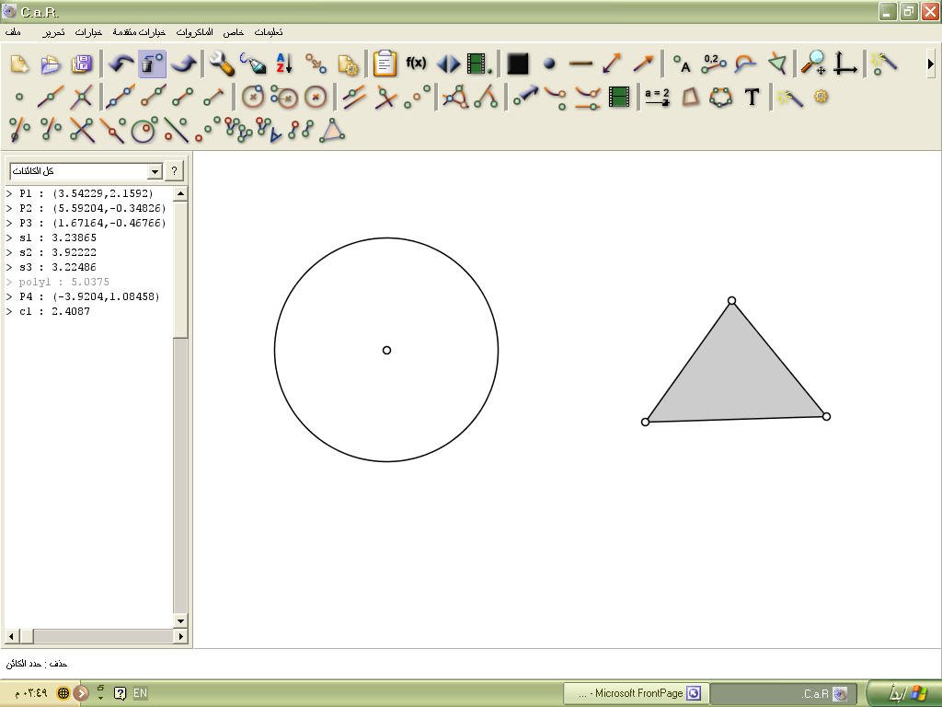Open the ملف (File) menu
This screenshot has height=707, width=942.
click(13, 32)
